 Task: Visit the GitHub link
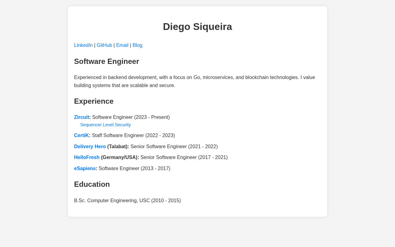[x=104, y=45]
